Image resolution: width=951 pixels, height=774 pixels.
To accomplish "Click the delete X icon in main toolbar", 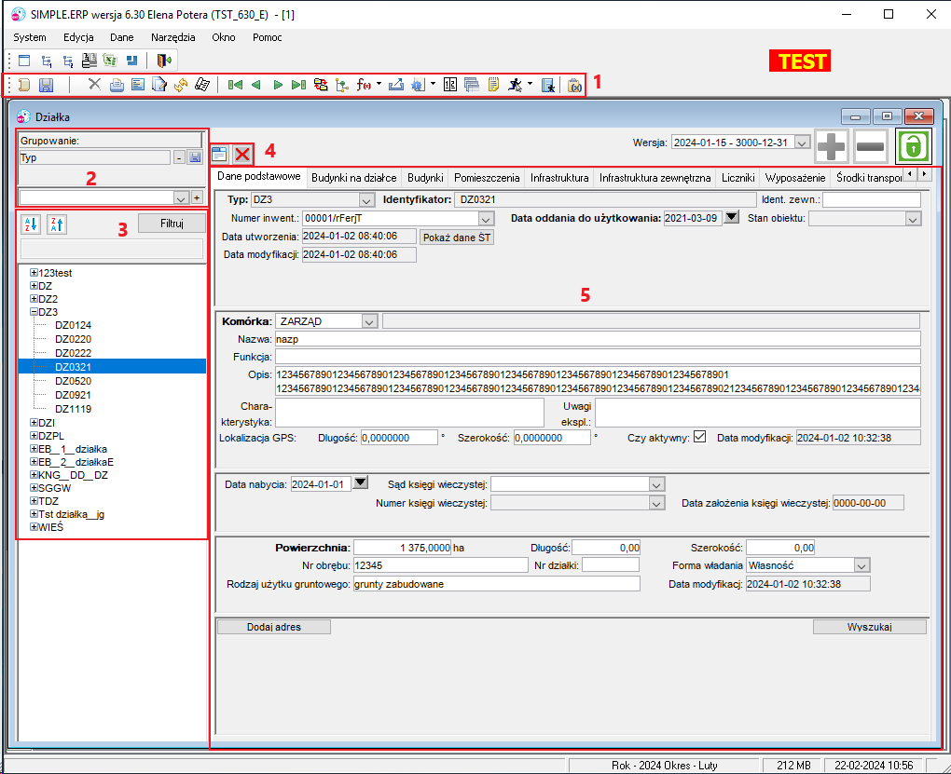I will (94, 84).
